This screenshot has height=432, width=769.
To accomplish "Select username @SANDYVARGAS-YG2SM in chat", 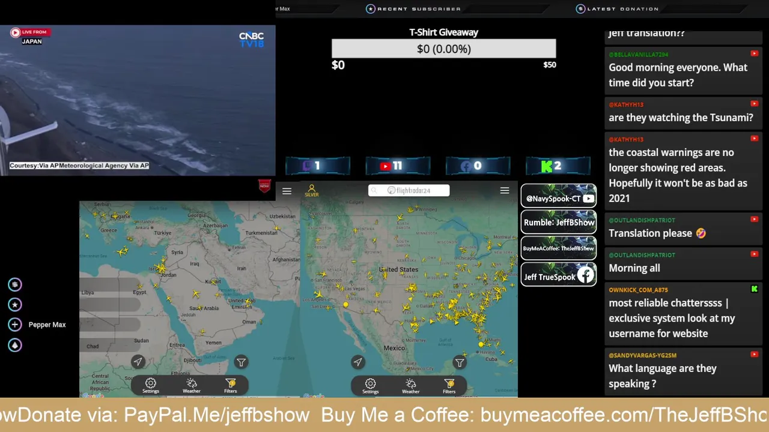I will pyautogui.click(x=643, y=355).
